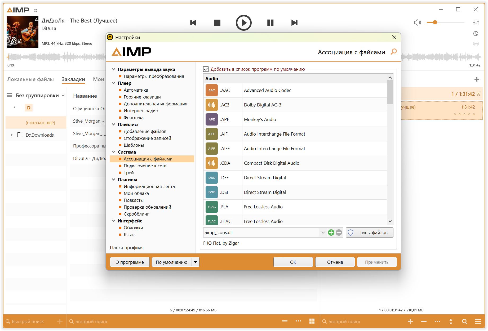
Task: Open the aimp_icons.dll combo box dropdown
Action: 323,232
